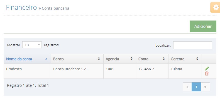
Task: Sort by Conta column arrows
Action: [x=164, y=59]
